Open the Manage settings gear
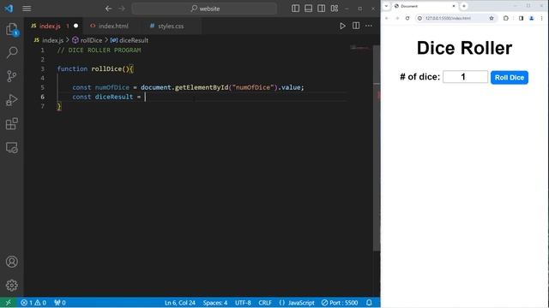The width and height of the screenshot is (549, 308). (11, 285)
